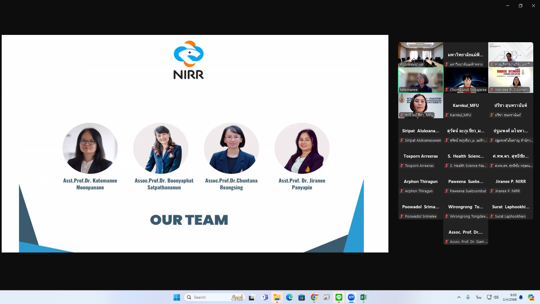Image resolution: width=540 pixels, height=304 pixels.
Task: Click the Jiranee Panyapin name caption
Action: coord(302,184)
